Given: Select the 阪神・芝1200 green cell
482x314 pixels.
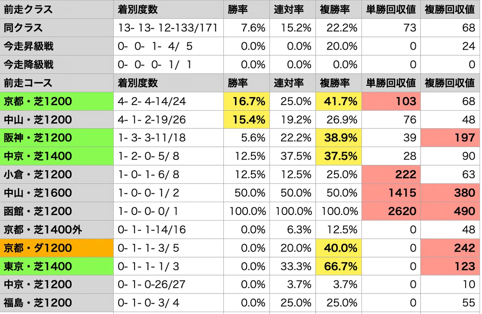Looking at the screenshot, I should 57,138.
